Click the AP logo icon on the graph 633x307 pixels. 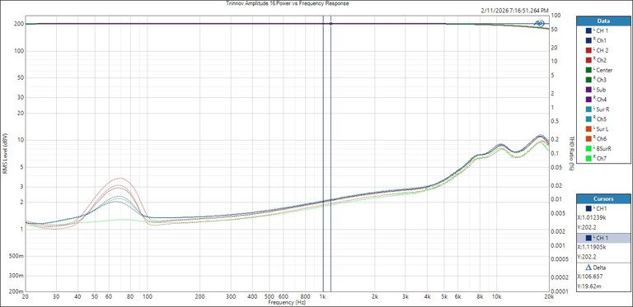(x=539, y=23)
